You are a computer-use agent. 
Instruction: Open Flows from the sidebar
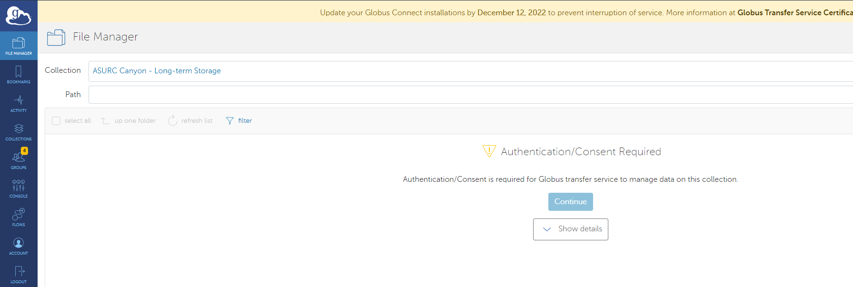(19, 217)
